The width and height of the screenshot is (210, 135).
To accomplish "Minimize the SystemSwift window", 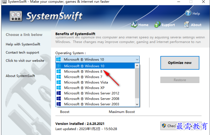I will coord(178,2).
